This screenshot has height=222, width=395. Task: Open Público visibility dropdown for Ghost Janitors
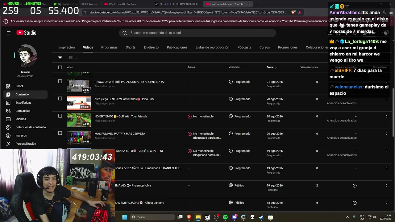(x=237, y=203)
